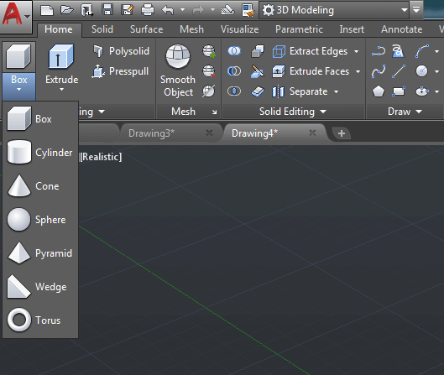Click the Slice tool icon
The image size is (444, 375).
(258, 71)
